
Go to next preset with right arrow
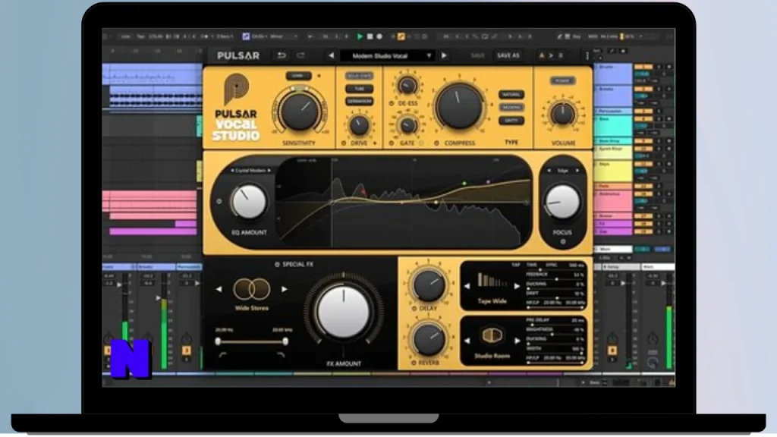pyautogui.click(x=444, y=55)
